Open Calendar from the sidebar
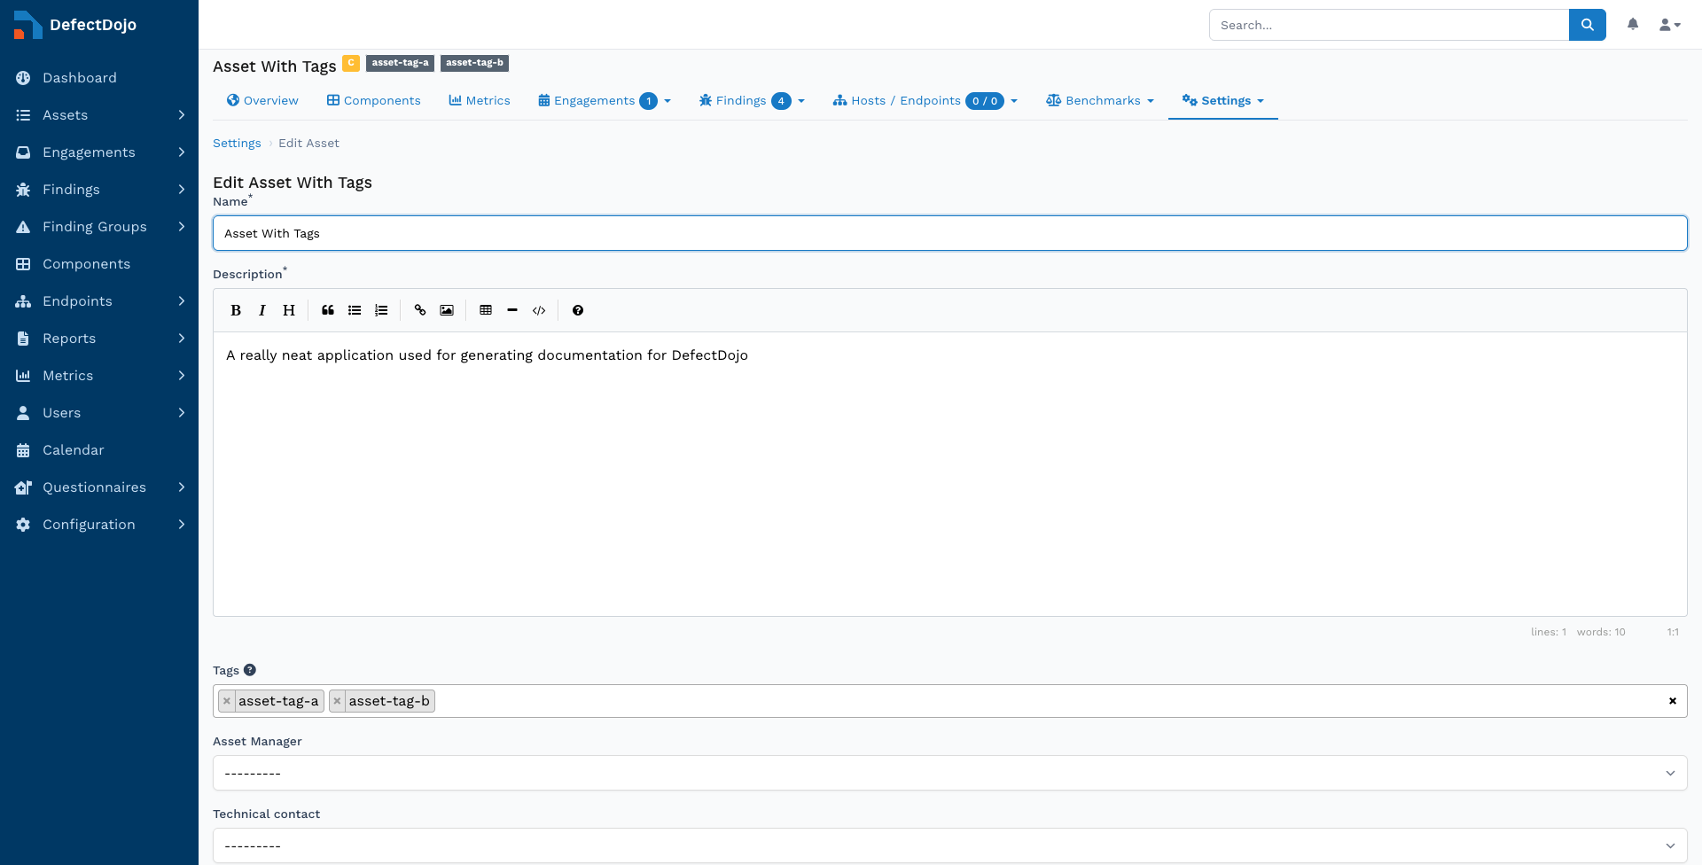Viewport: 1702px width, 865px height. (x=99, y=450)
